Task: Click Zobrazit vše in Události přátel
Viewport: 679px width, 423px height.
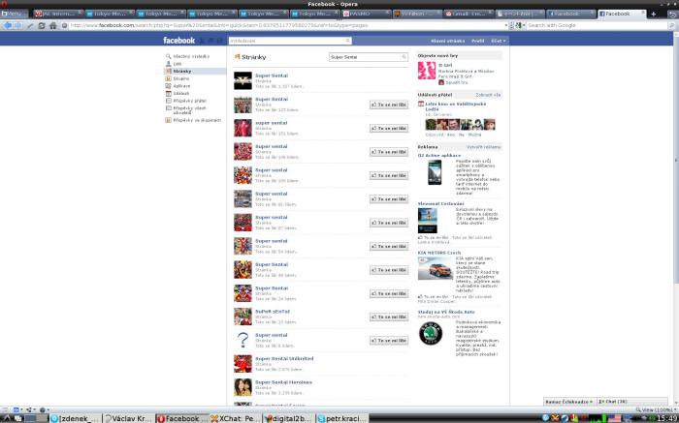Action: click(x=488, y=95)
